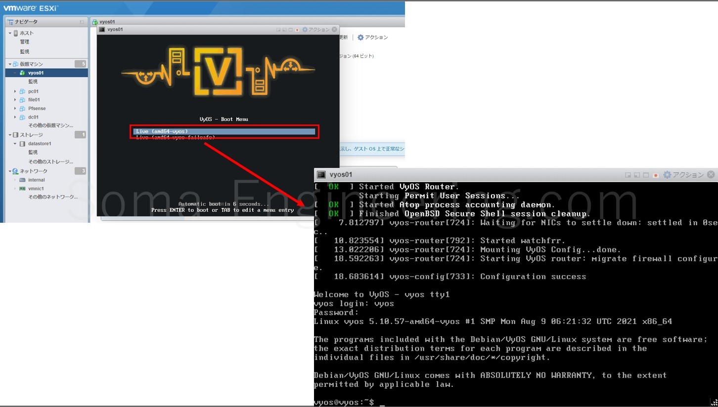Click the Navigator panel icon
Viewport: 718px width, 407px height.
(x=10, y=22)
